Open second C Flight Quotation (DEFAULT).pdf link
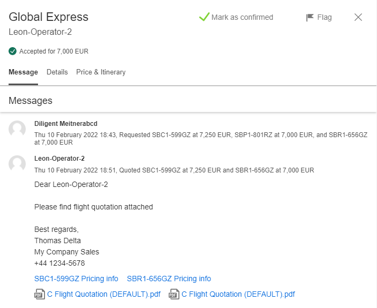Image resolution: width=377 pixels, height=308 pixels. (x=238, y=294)
